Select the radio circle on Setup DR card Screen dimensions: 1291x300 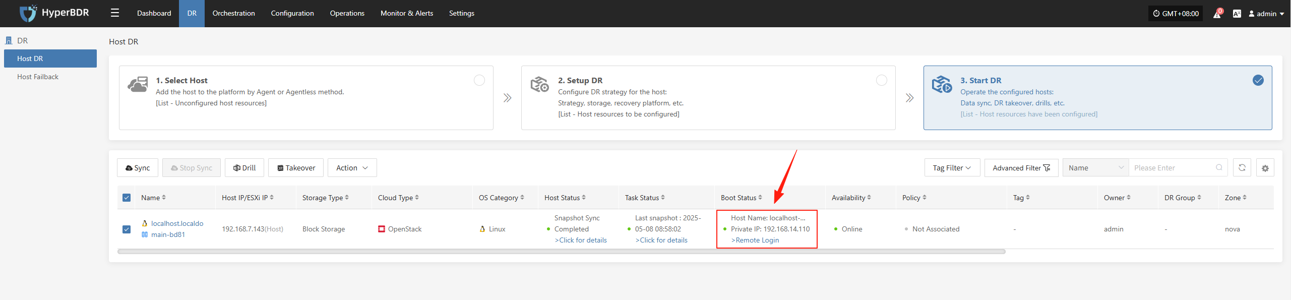click(882, 80)
